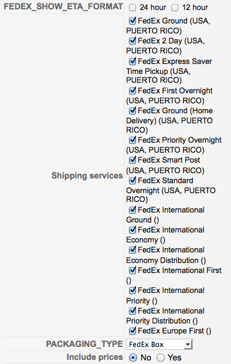Enable the 24 hour ETA format checkbox

tap(133, 8)
